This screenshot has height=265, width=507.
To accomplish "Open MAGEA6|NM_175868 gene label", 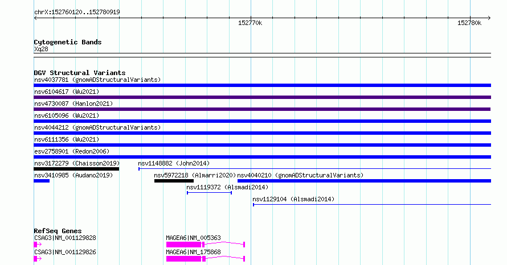I will (x=193, y=252).
